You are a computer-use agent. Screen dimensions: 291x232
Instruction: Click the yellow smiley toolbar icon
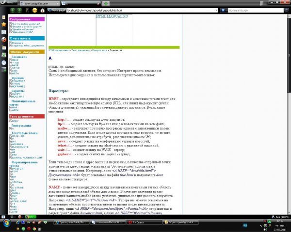[x=35, y=10]
